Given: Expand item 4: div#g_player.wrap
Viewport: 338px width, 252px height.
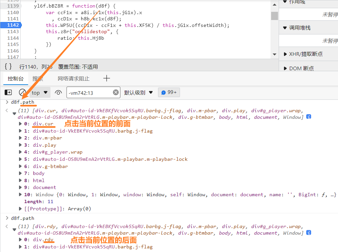Looking at the screenshot, I should 20,152.
